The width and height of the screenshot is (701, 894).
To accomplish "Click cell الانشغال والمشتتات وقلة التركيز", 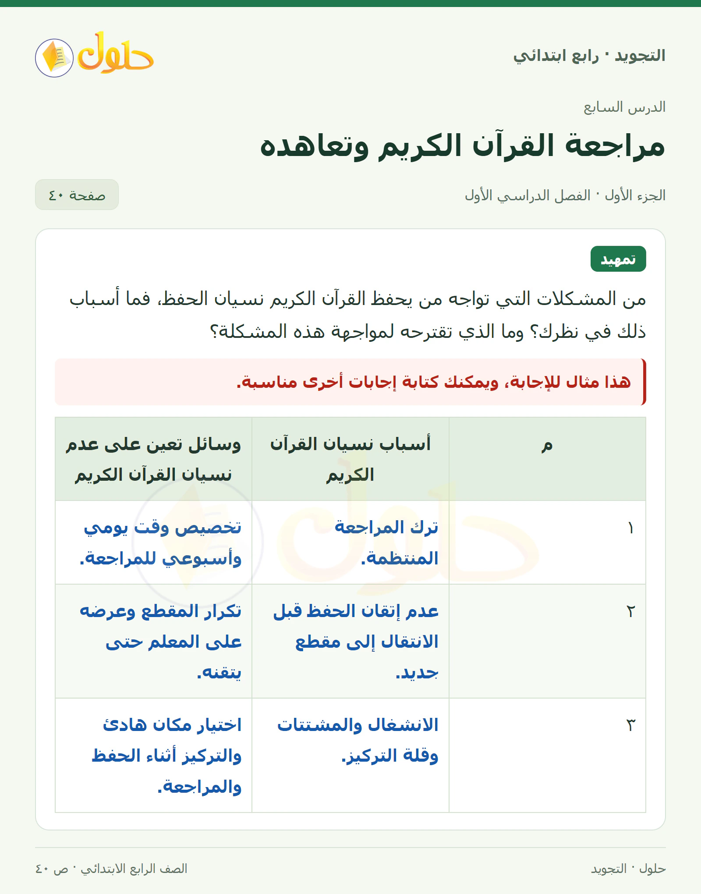I will click(350, 756).
